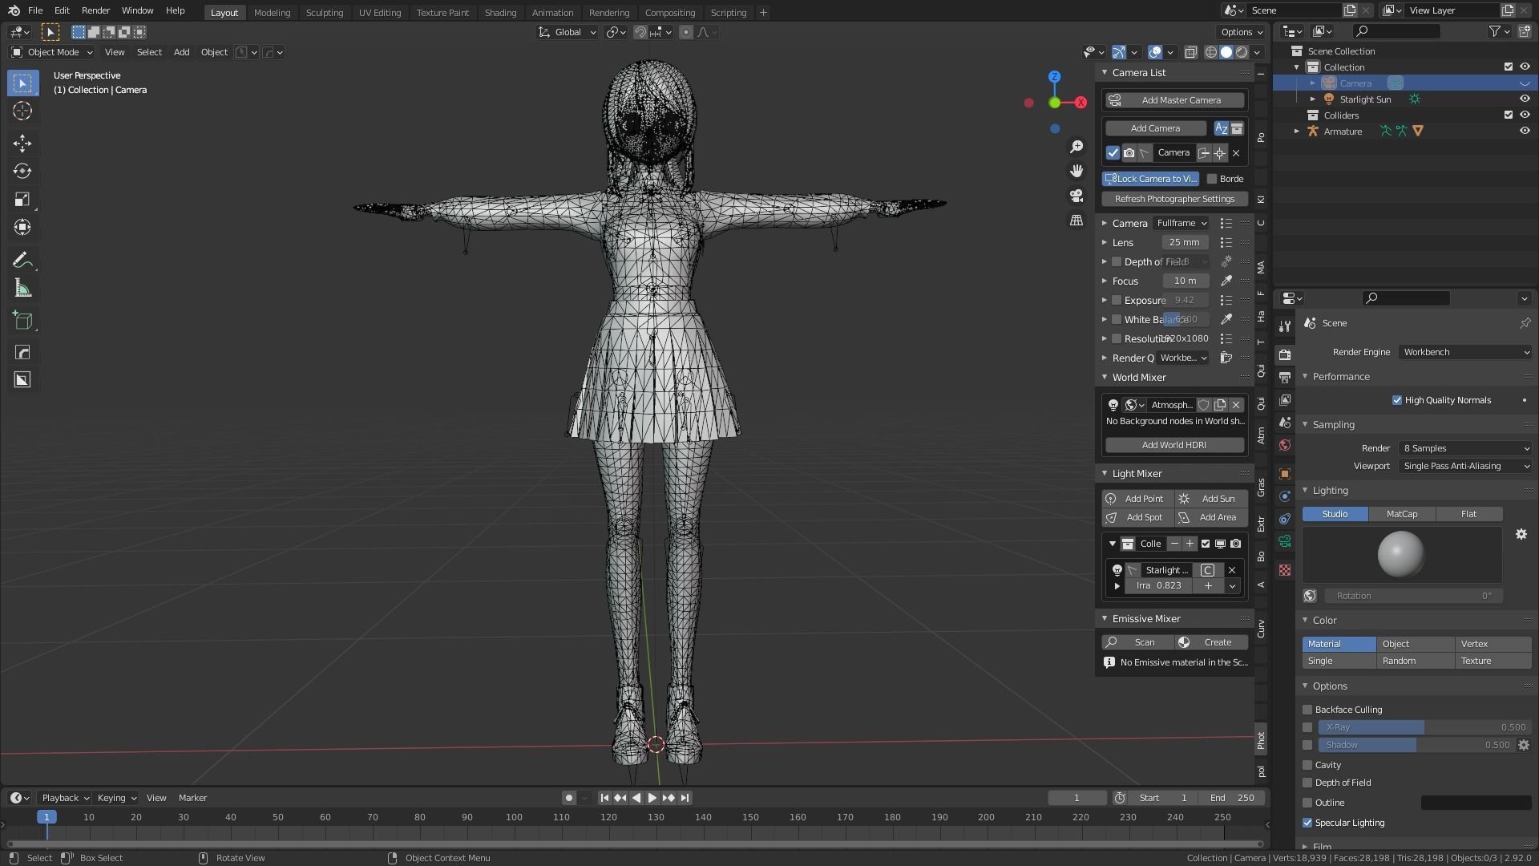
Task: Play the animation forward
Action: pyautogui.click(x=652, y=798)
